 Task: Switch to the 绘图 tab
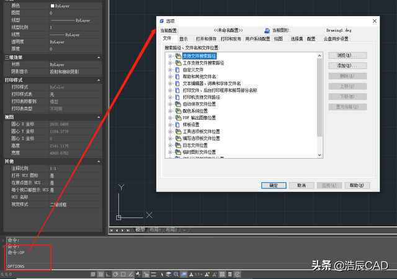(279, 38)
